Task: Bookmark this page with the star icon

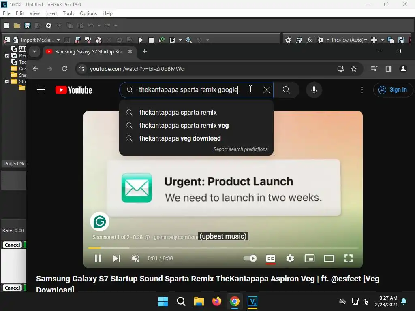Action: click(353, 69)
